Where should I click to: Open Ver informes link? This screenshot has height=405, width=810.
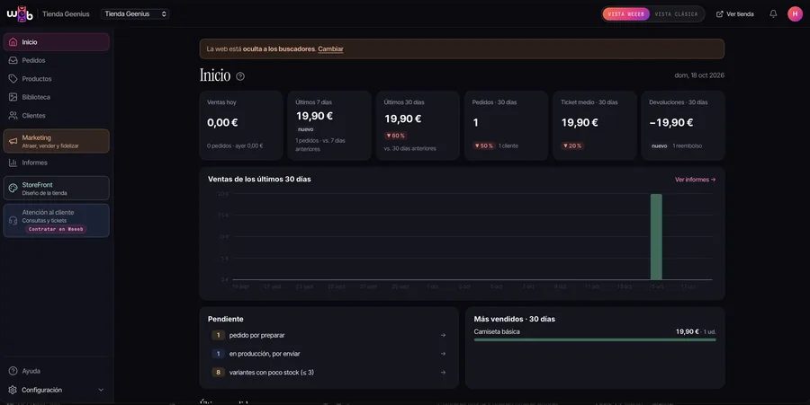click(695, 180)
